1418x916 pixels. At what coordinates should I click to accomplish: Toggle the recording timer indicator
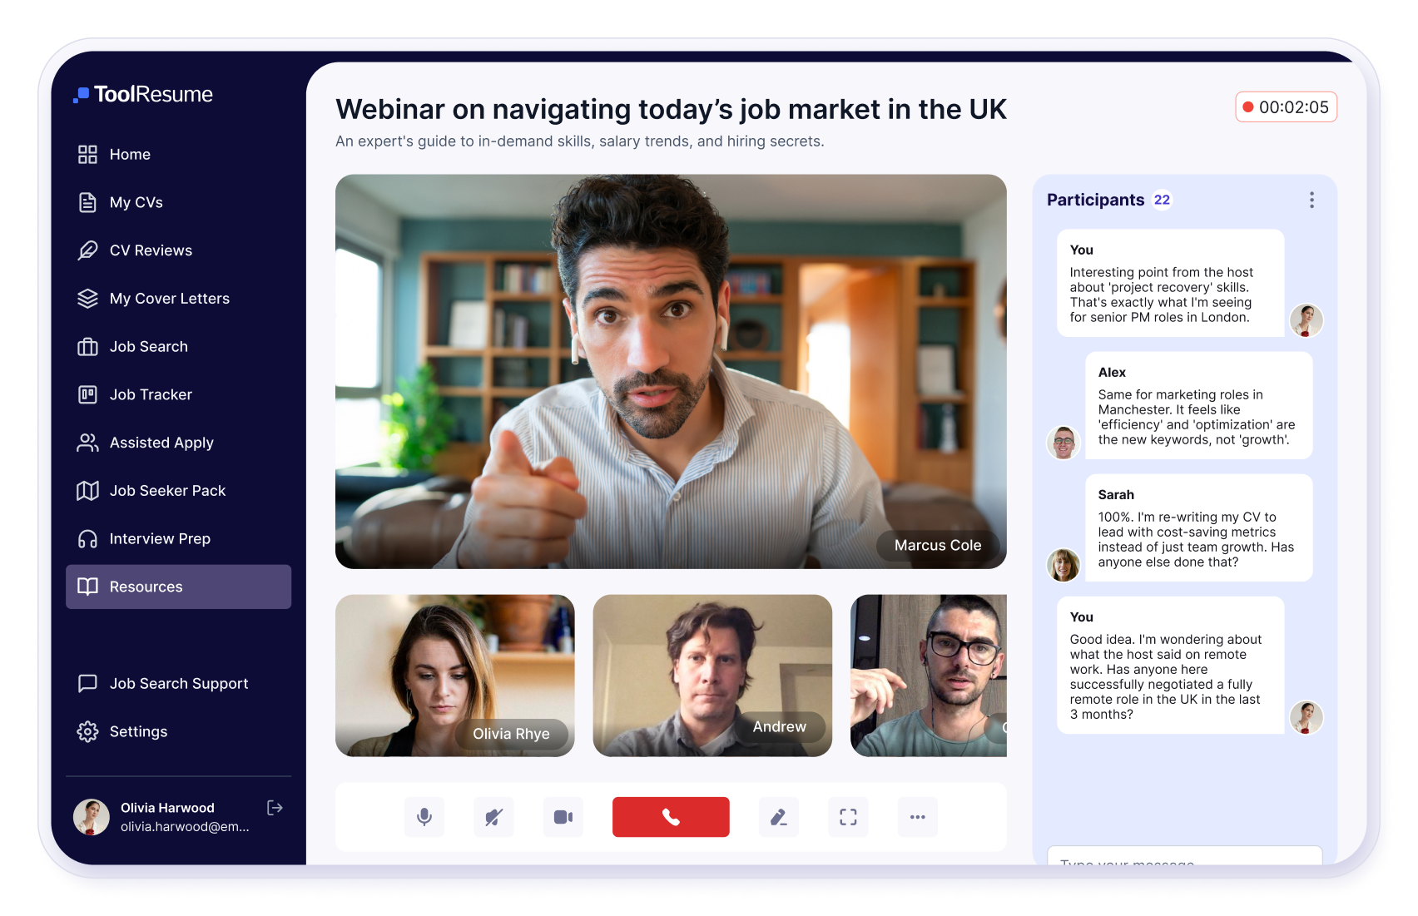(1286, 106)
